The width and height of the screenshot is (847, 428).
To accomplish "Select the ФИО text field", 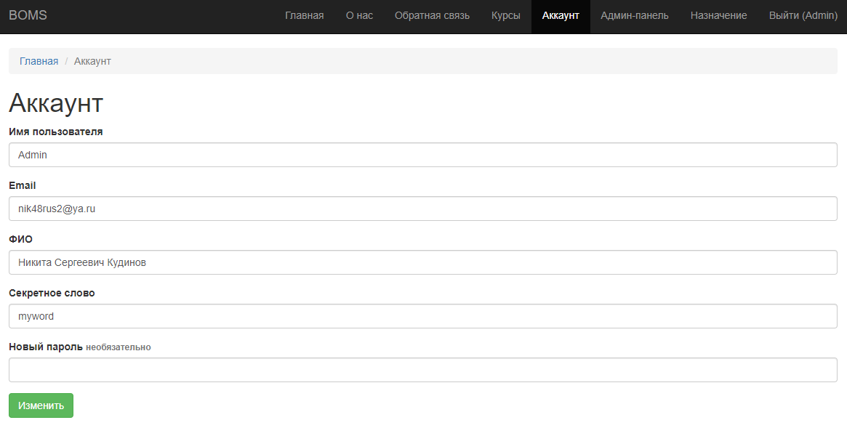I will pos(422,262).
